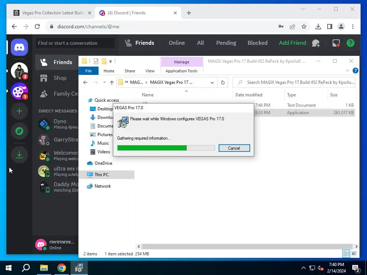Image resolution: width=367 pixels, height=275 pixels.
Task: Click the installer green progress bar
Action: click(x=166, y=148)
